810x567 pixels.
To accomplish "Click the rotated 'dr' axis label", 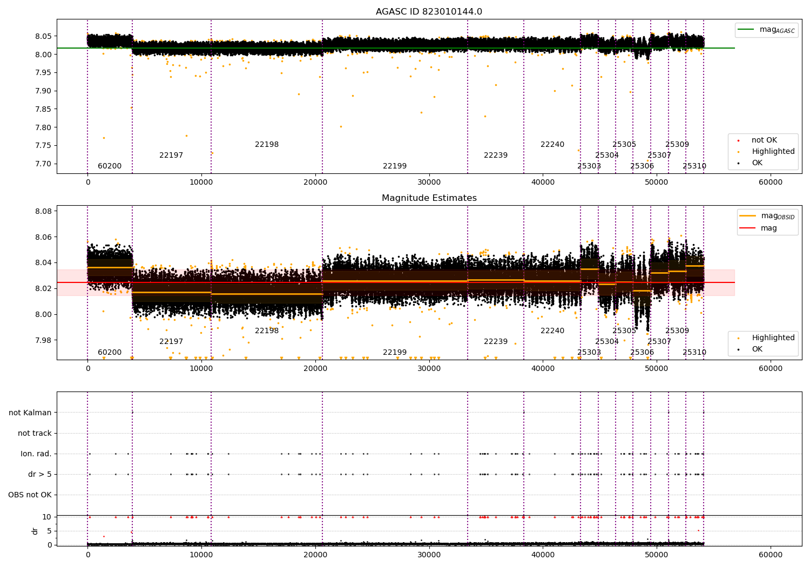I will point(35,531).
